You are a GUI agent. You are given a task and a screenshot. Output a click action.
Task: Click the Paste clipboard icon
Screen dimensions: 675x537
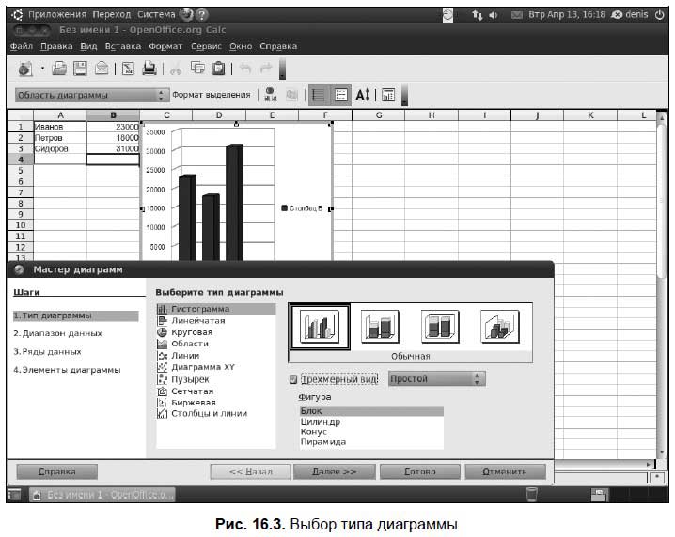point(219,69)
